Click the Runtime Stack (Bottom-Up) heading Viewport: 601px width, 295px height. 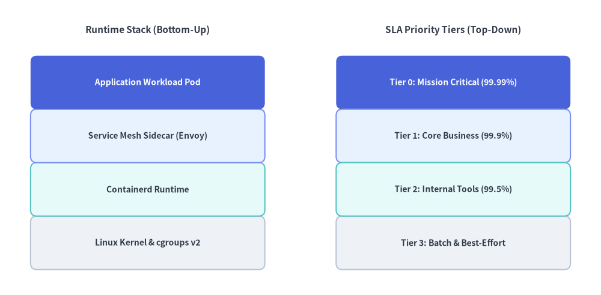coord(148,30)
